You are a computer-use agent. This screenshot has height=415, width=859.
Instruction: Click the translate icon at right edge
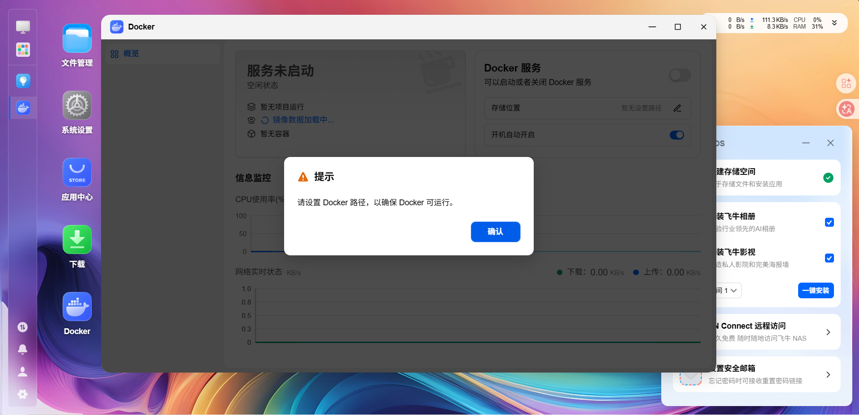pos(846,109)
